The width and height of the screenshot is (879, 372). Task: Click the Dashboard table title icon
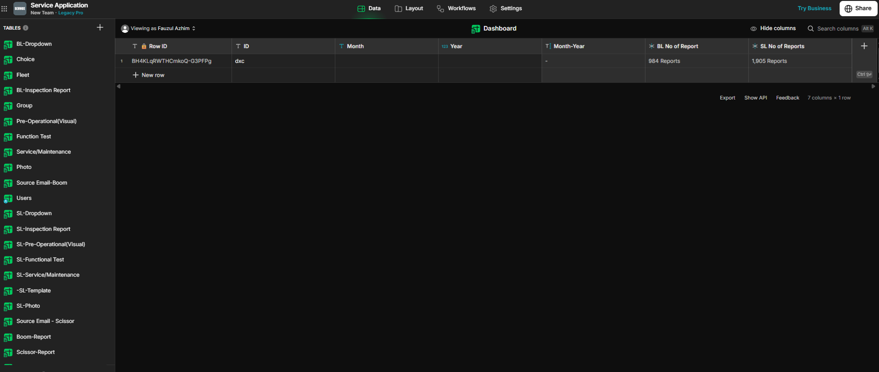476,29
